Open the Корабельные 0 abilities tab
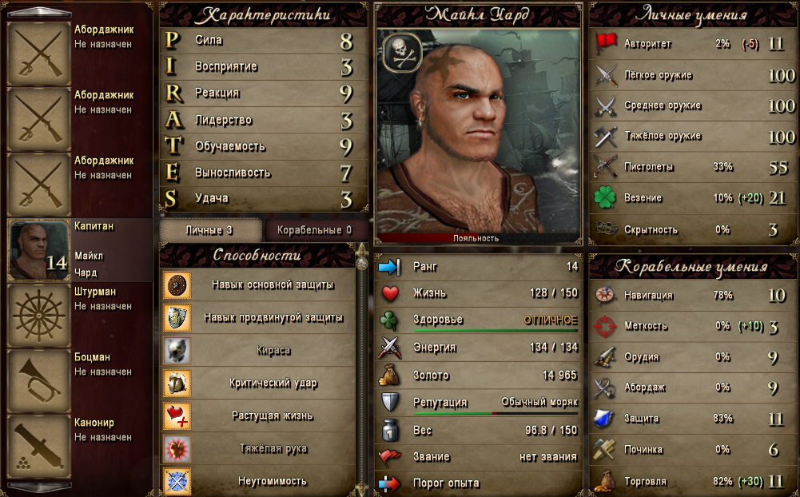Screen dimensions: 800x497 click(x=315, y=230)
